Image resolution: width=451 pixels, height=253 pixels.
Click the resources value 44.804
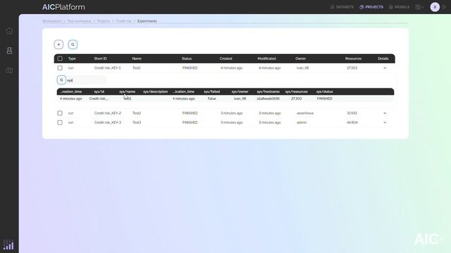click(x=352, y=122)
